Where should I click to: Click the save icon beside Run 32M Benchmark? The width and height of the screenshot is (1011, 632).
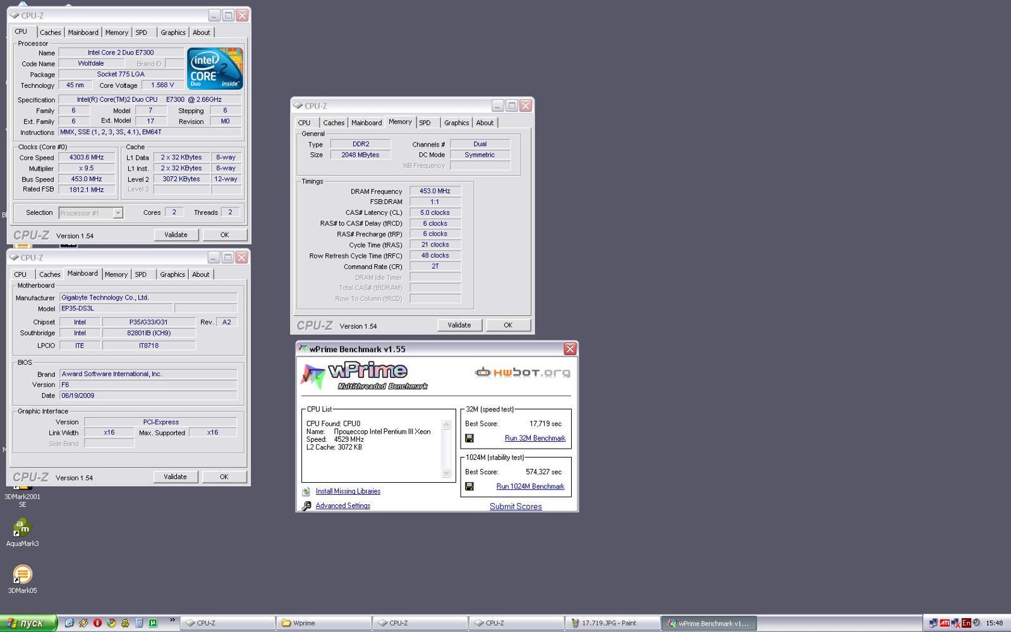tap(469, 438)
